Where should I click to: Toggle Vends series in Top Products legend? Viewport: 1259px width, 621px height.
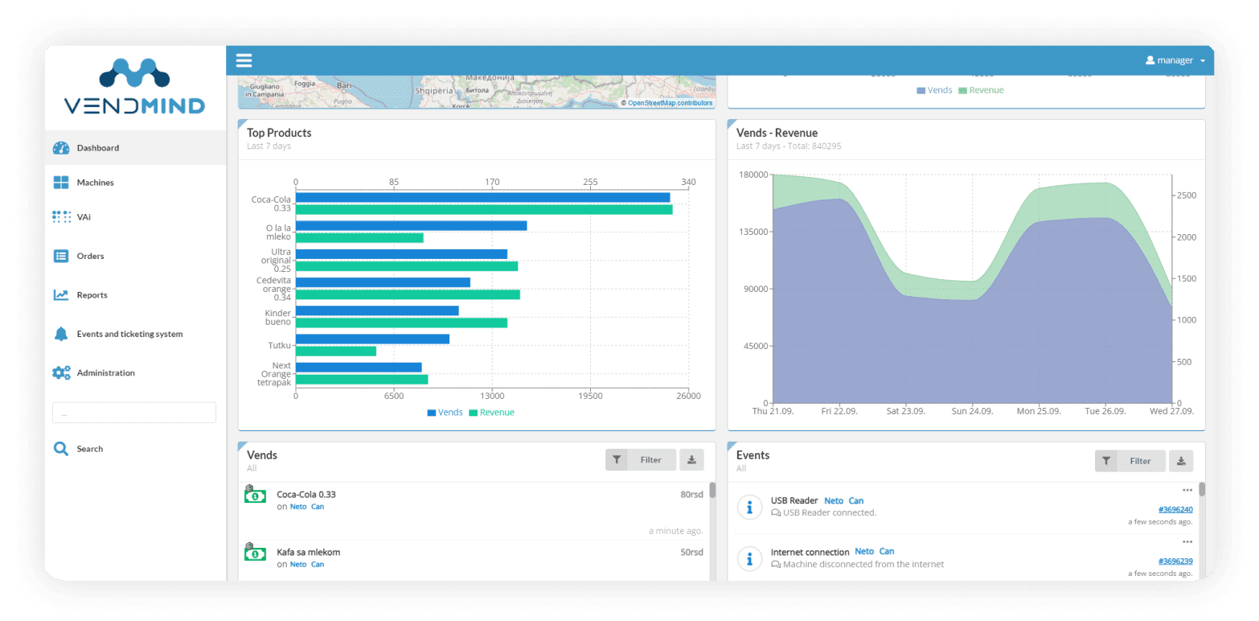click(445, 413)
